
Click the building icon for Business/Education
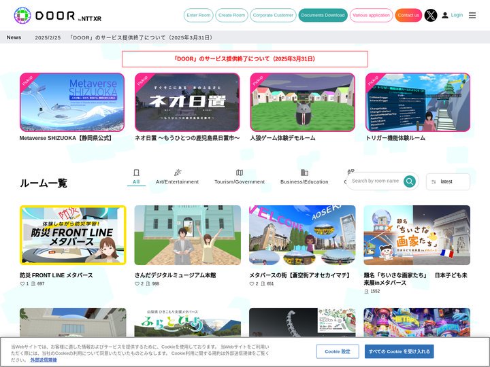pyautogui.click(x=304, y=173)
